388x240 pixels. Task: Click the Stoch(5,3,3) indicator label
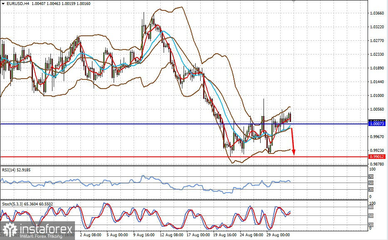27,204
